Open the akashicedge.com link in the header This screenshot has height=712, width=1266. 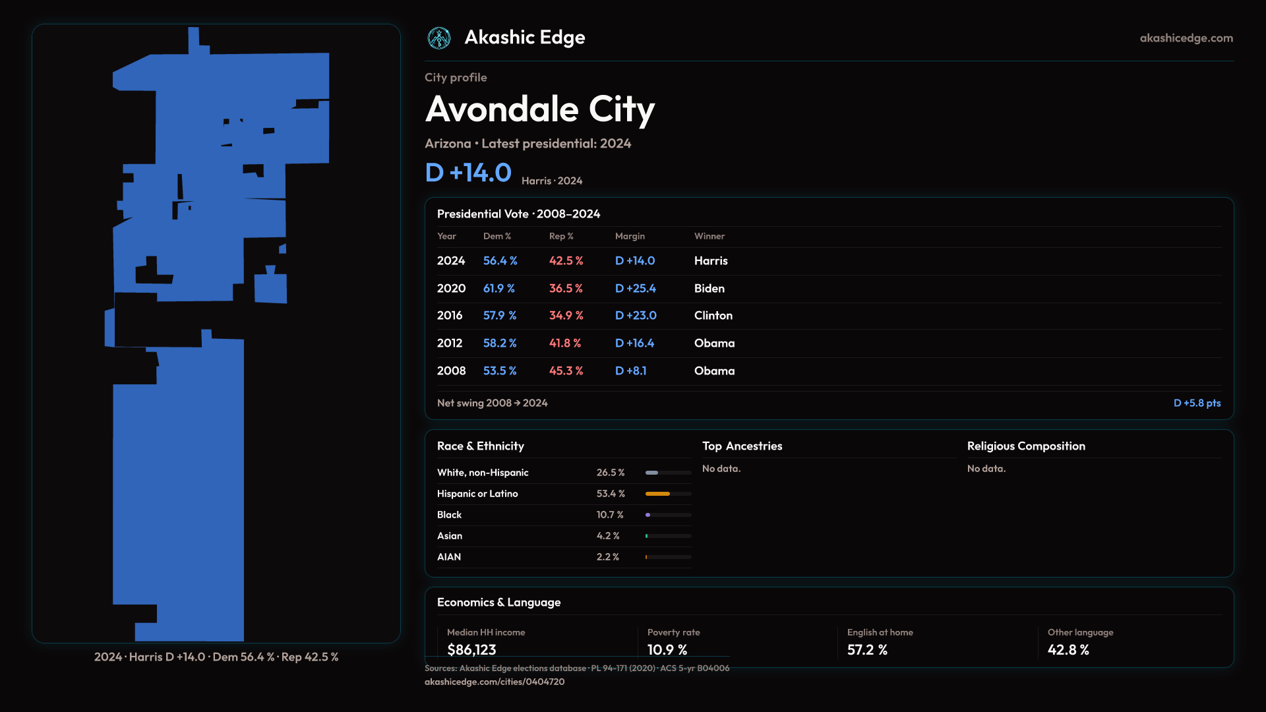tap(1186, 38)
